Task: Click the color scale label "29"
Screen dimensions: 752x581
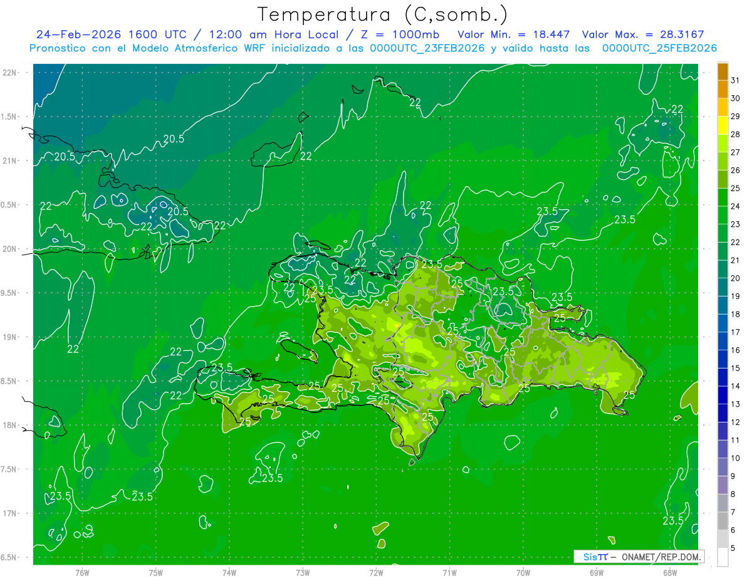Action: coord(736,116)
